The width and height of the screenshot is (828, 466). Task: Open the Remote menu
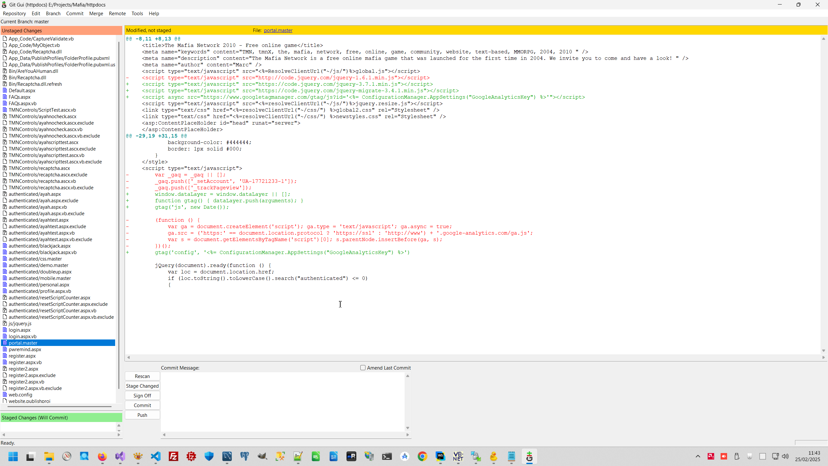tap(117, 13)
